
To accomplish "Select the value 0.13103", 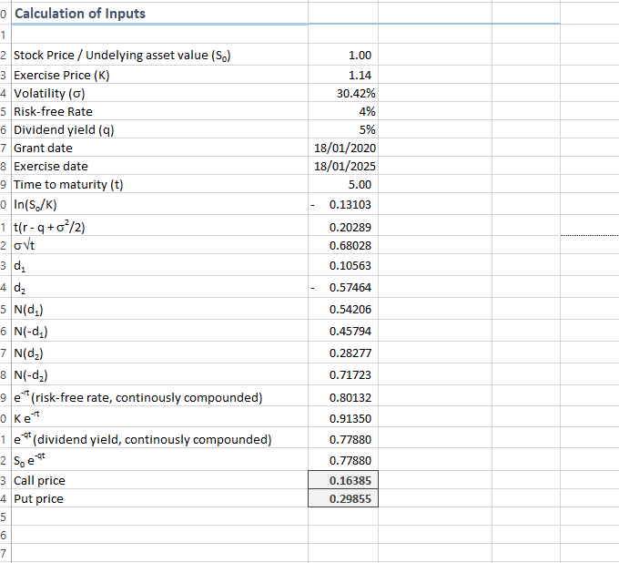I will [x=343, y=204].
